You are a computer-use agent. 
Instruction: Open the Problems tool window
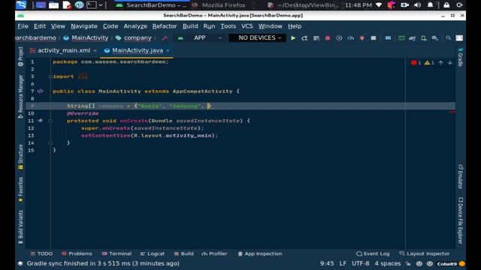(x=77, y=253)
